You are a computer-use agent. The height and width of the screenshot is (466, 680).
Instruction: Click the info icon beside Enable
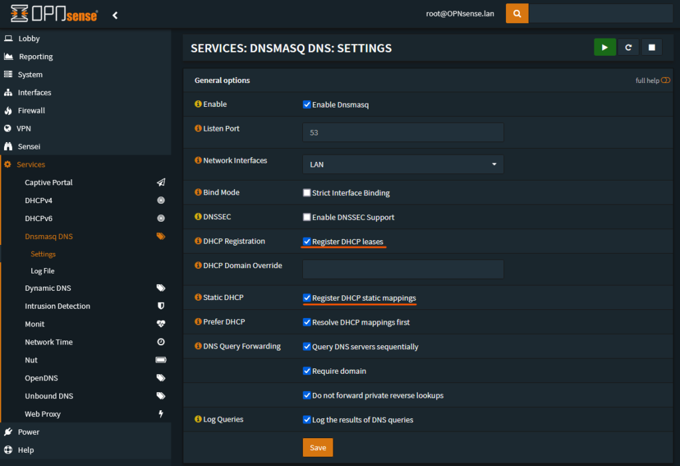click(x=198, y=104)
